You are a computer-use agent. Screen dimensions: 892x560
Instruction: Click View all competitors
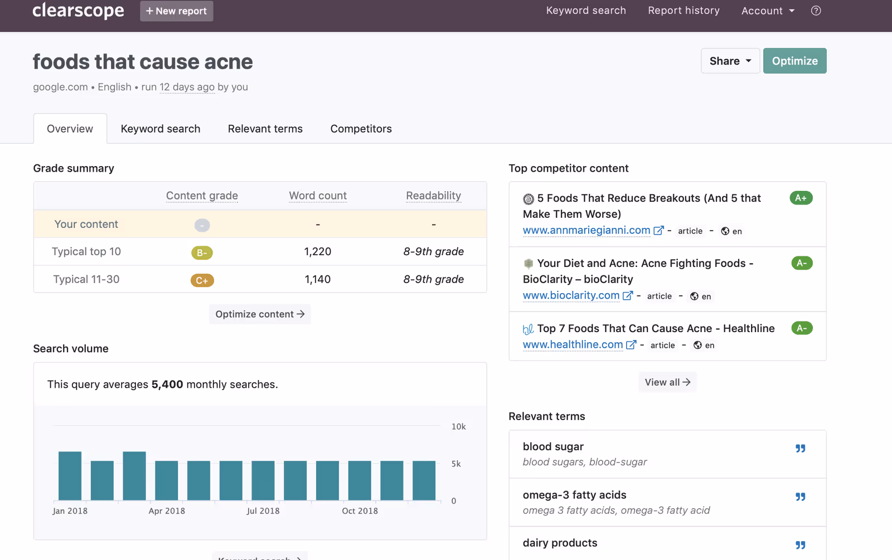(x=667, y=382)
